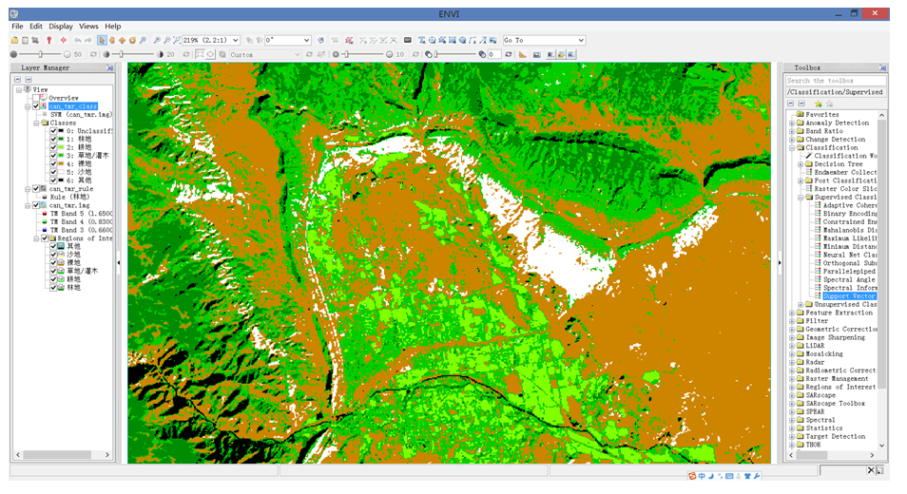Collapse the View tree node

18,90
